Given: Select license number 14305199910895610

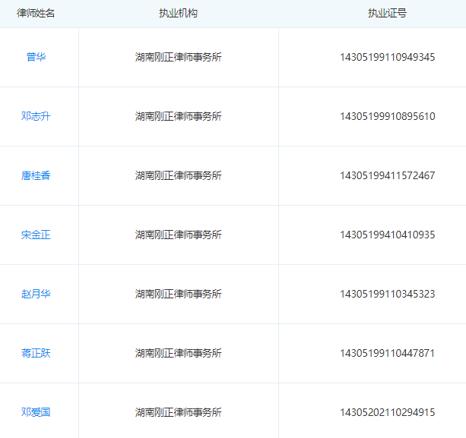Looking at the screenshot, I should coord(387,116).
